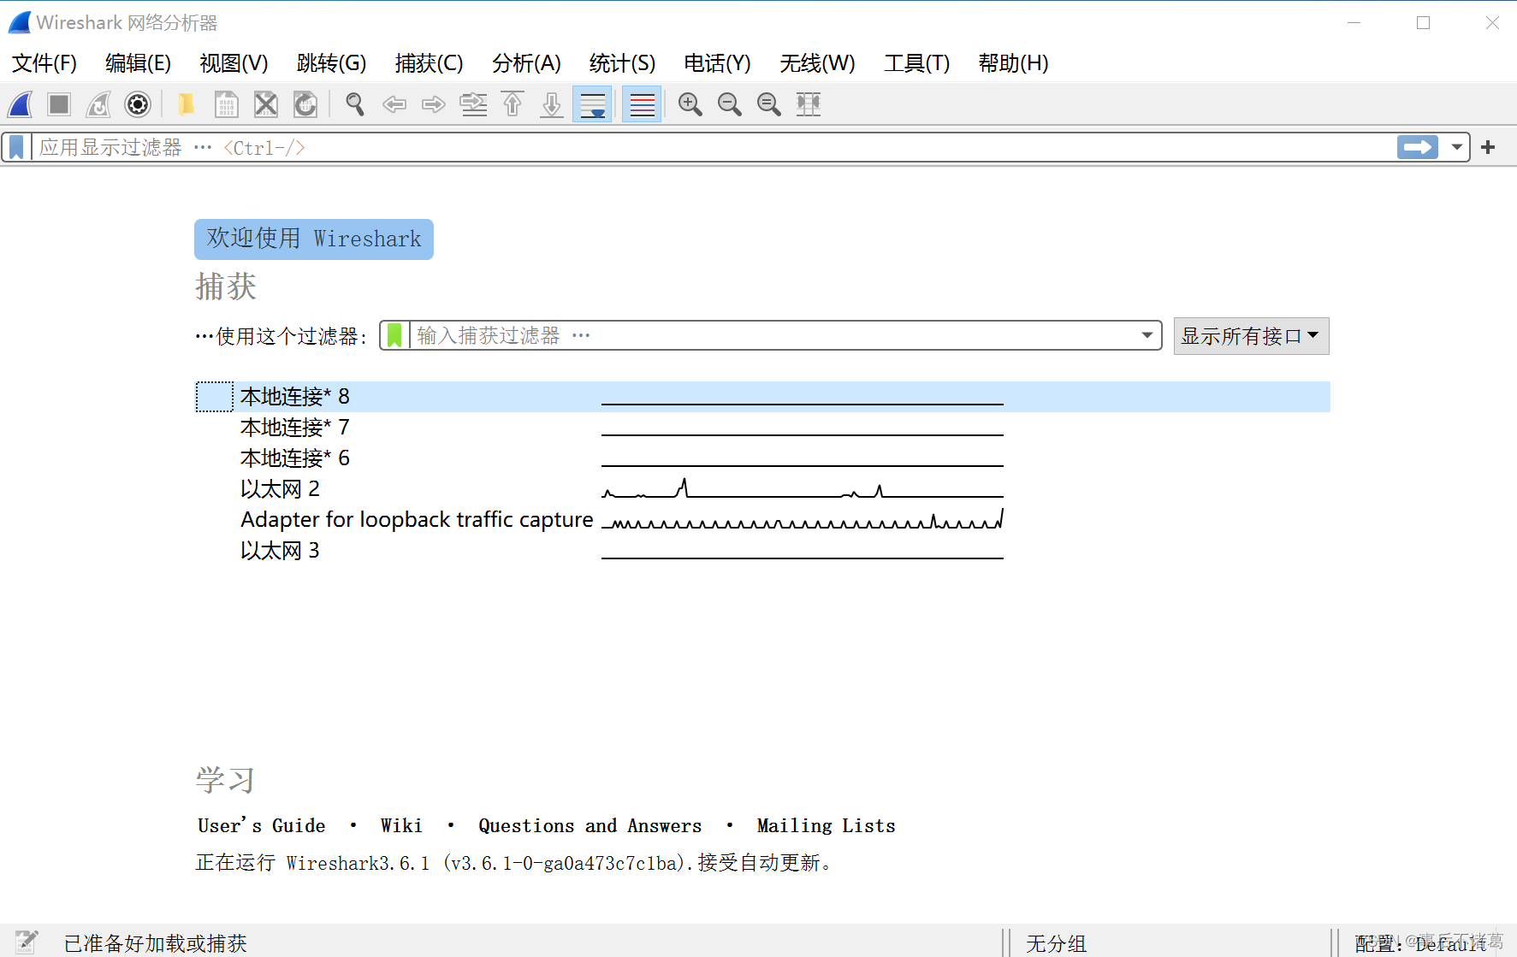Click the 以太网 2 traffic sparkline
Image resolution: width=1517 pixels, height=957 pixels.
[803, 489]
